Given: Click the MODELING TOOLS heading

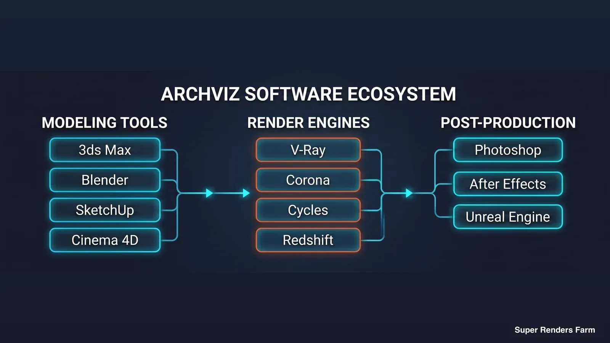Looking at the screenshot, I should pyautogui.click(x=104, y=123).
